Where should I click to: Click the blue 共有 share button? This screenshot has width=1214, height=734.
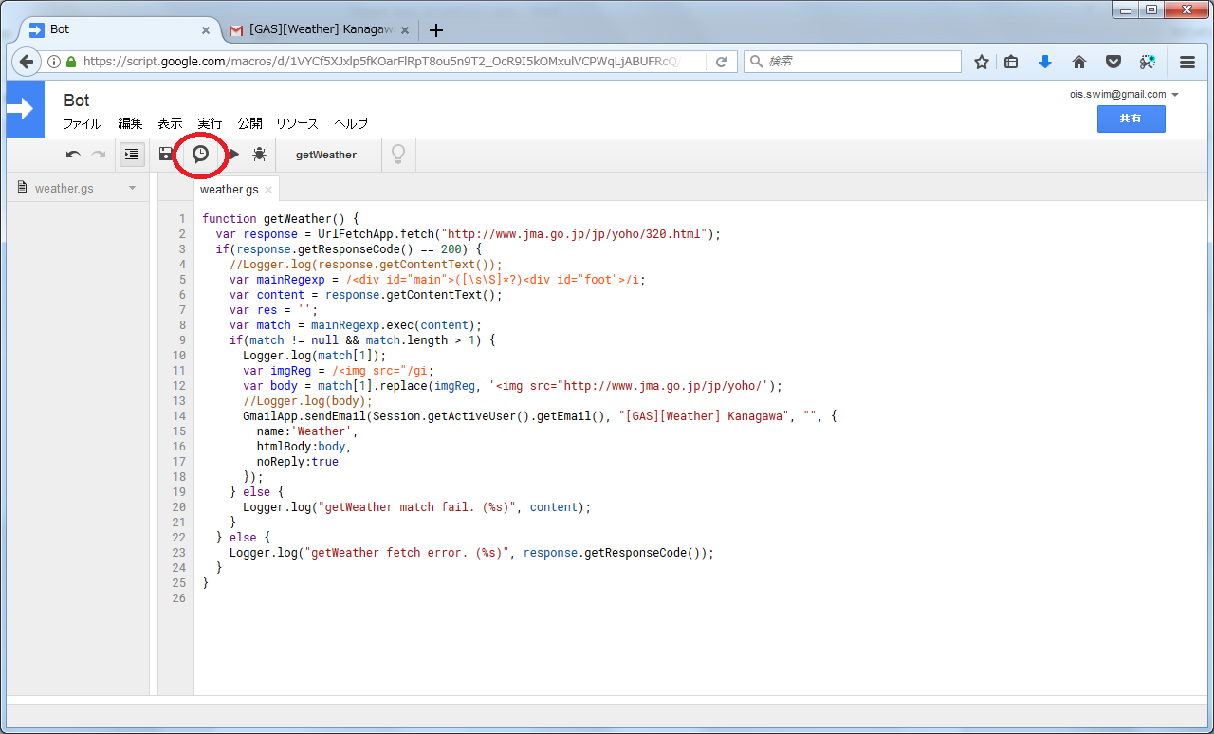tap(1131, 119)
